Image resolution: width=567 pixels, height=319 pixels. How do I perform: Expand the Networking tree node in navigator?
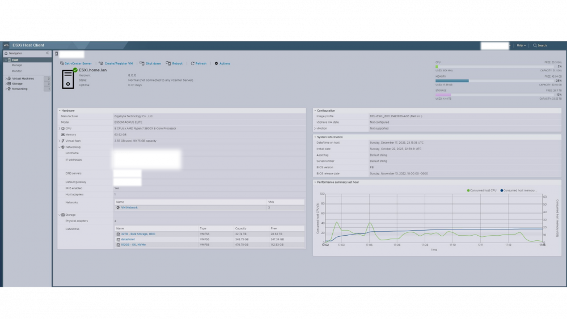(x=6, y=88)
